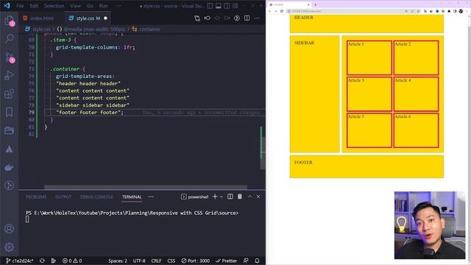
Task: Open Run and Debug view
Action: 10,75
